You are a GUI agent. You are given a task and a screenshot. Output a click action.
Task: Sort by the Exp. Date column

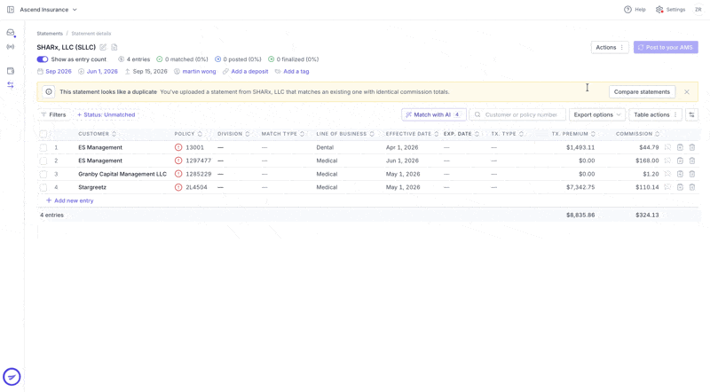pos(461,134)
